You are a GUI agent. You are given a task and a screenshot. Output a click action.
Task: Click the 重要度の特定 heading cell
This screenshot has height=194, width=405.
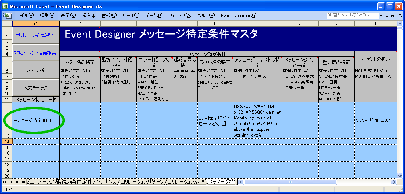(x=336, y=62)
